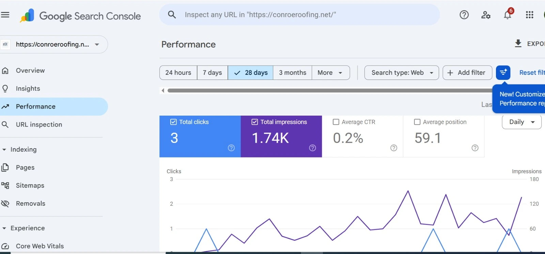Click the Removals crossed-eye icon
545x254 pixels.
point(5,203)
